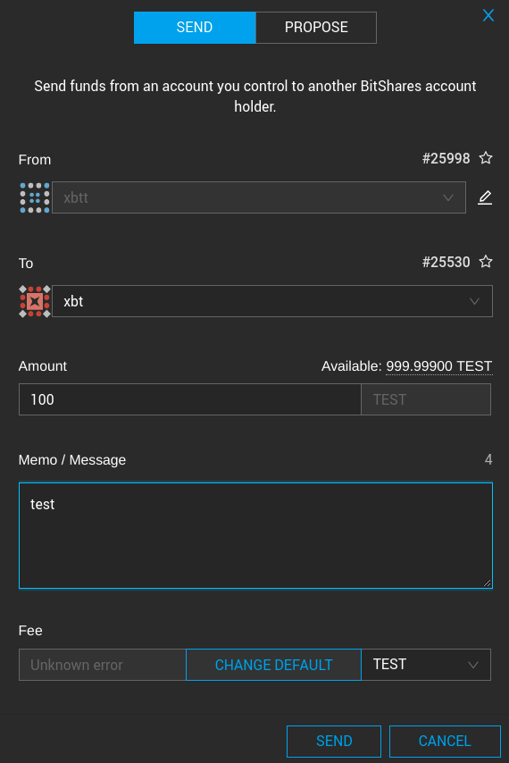This screenshot has height=763, width=509.
Task: Expand the From account dropdown chevron
Action: point(448,197)
